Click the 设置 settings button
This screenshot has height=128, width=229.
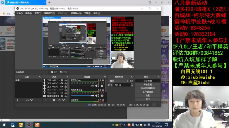pyautogui.click(x=148, y=96)
